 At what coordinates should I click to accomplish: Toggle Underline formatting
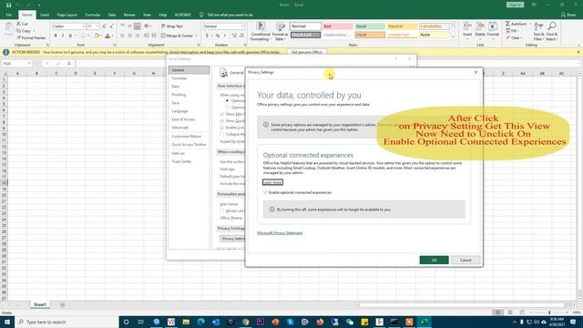pos(70,36)
